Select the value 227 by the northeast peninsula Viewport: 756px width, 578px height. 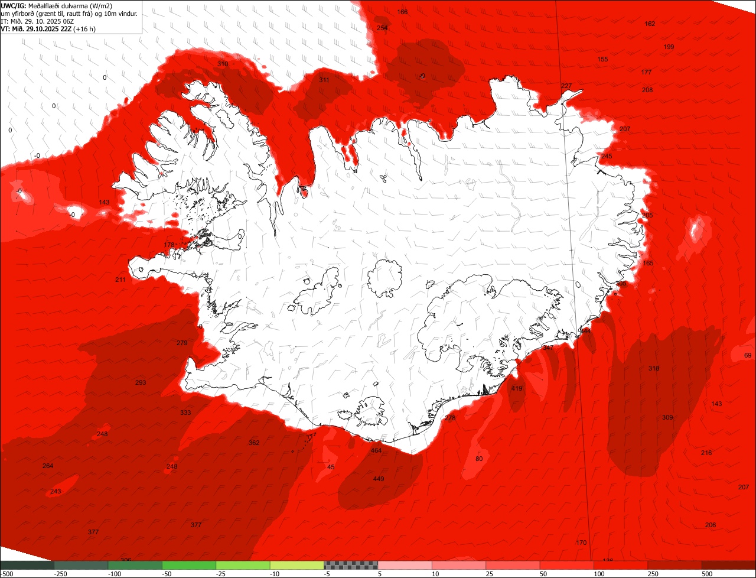pyautogui.click(x=566, y=86)
